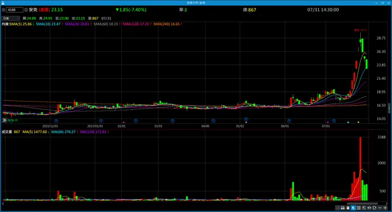Zoom out chart with minus icon
Viewport: 392px width, 212px height.
click(380, 208)
